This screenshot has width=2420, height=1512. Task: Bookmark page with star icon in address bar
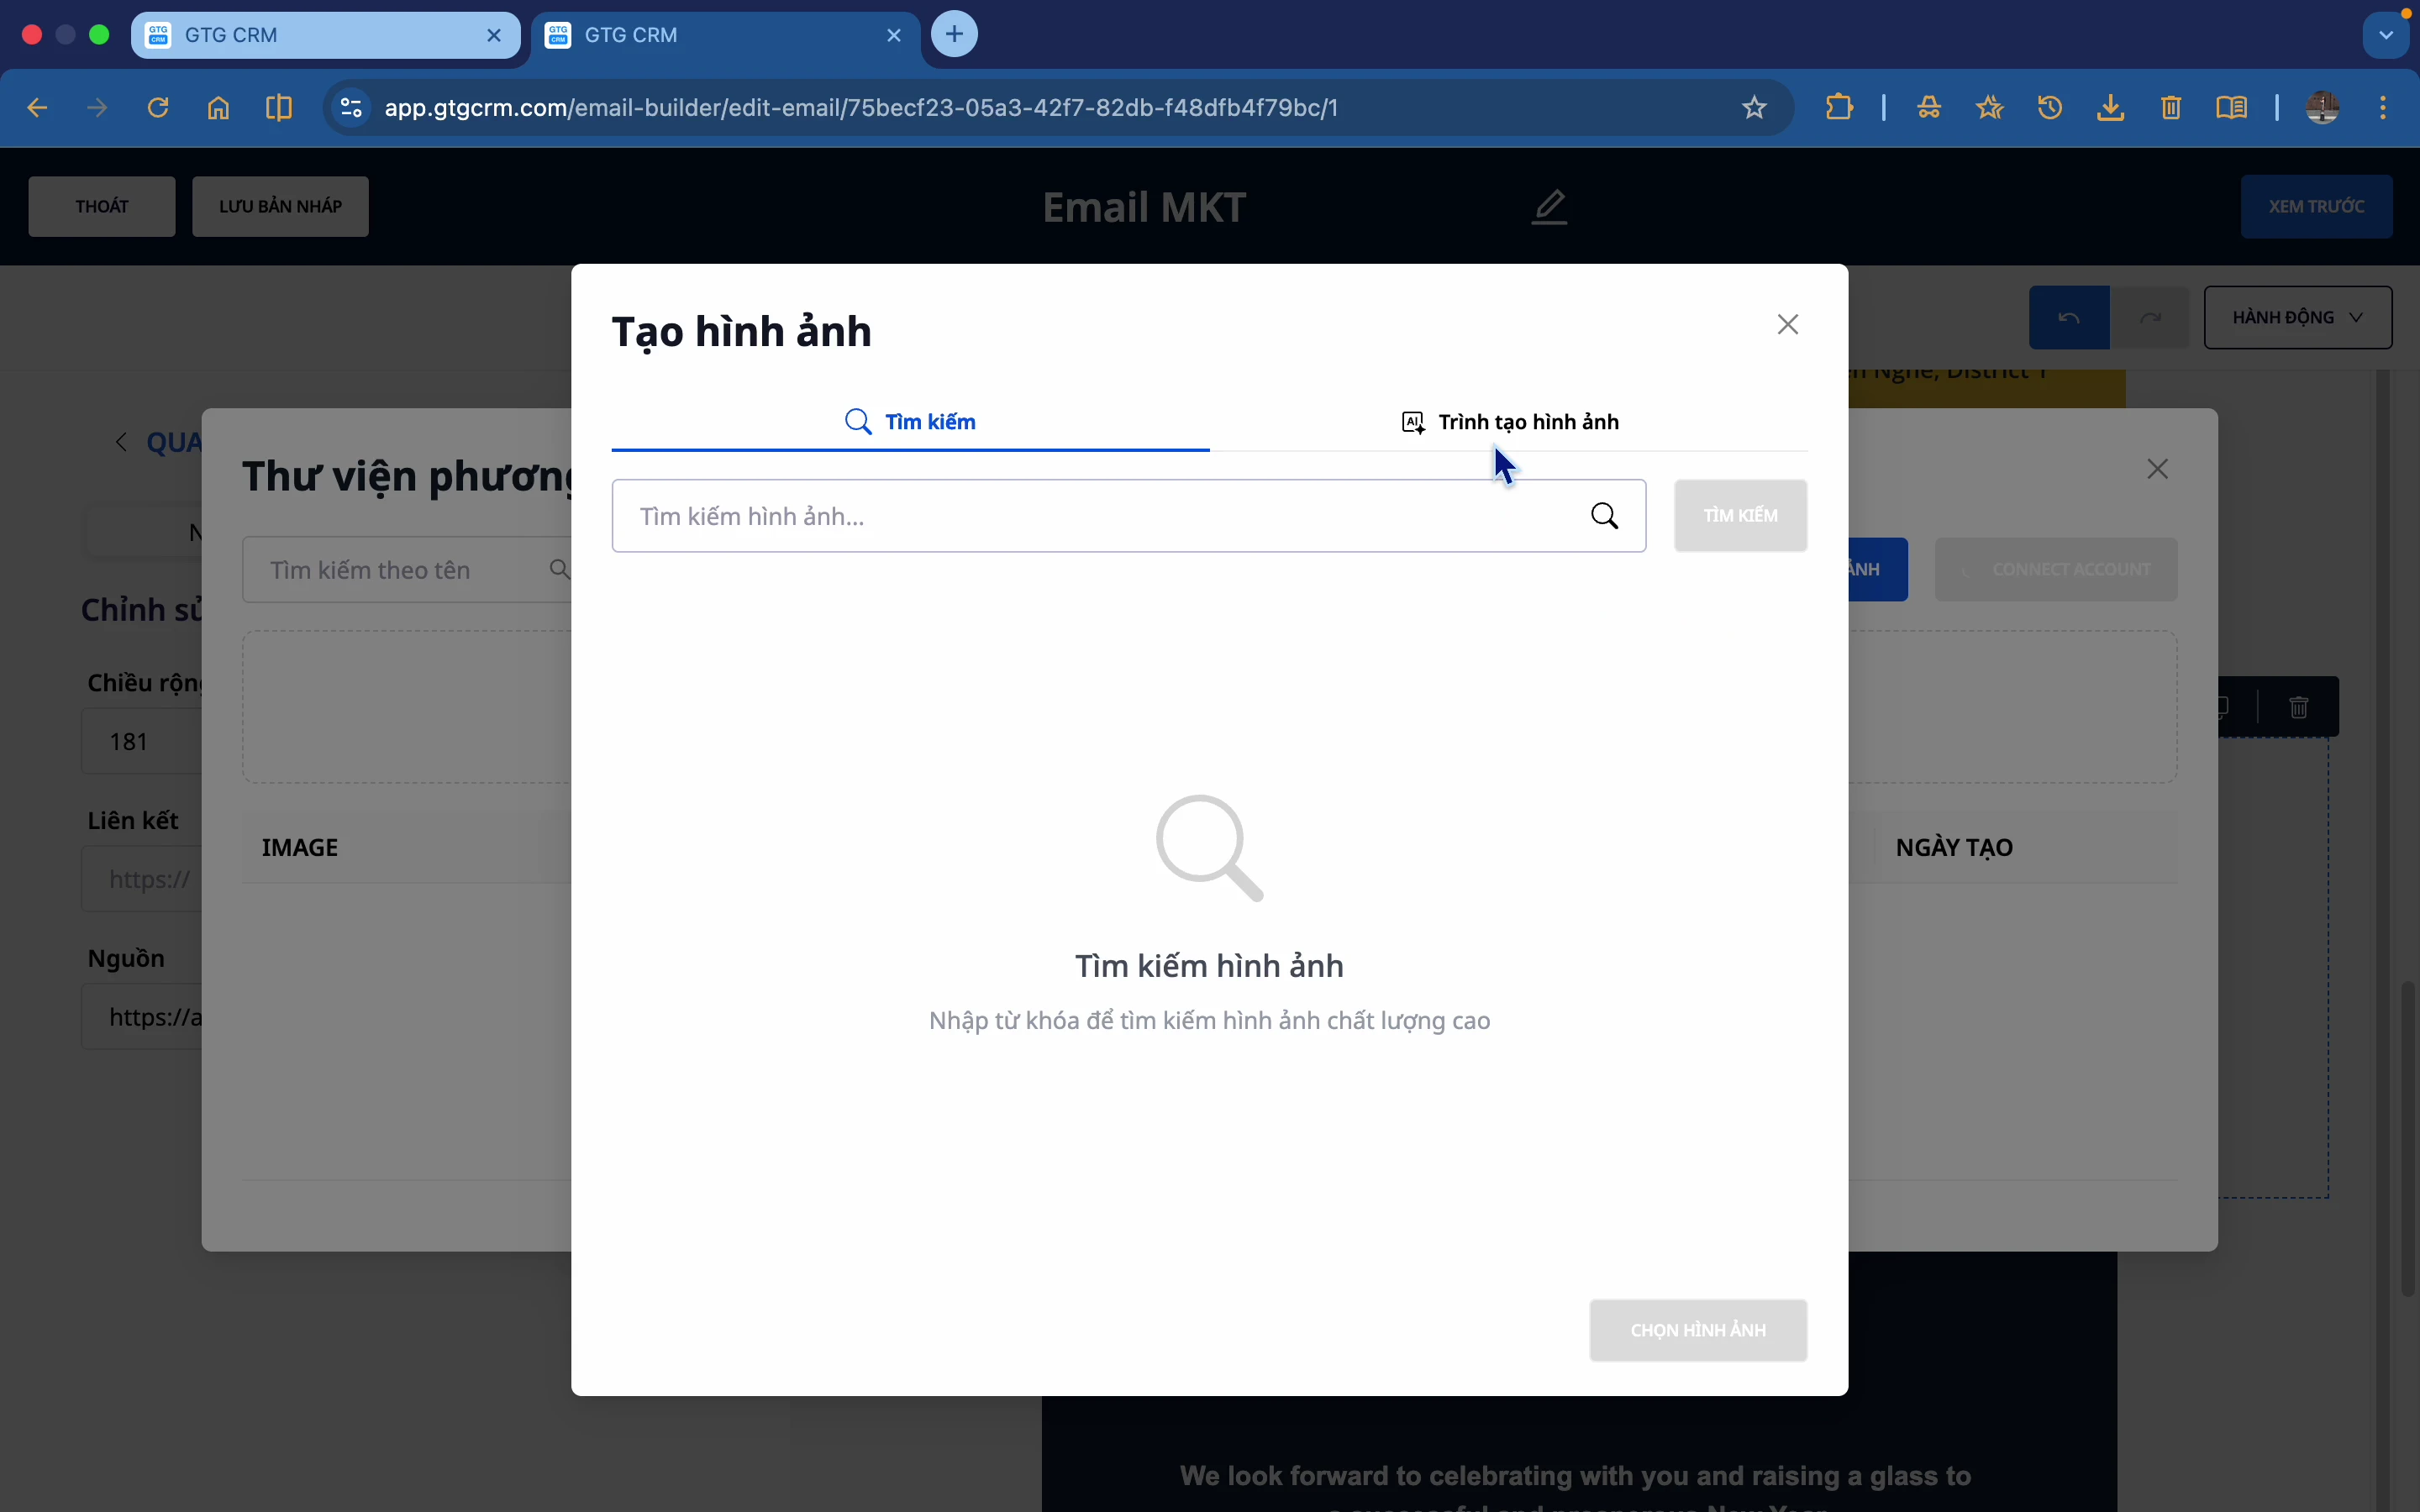(1754, 108)
